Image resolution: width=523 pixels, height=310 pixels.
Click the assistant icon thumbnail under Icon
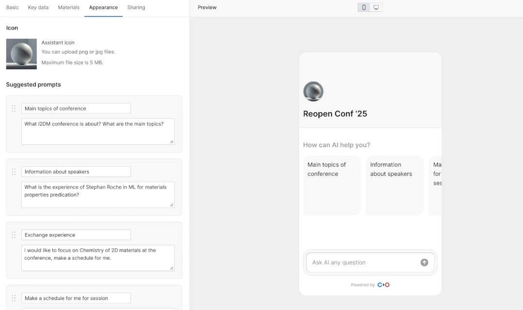click(x=21, y=54)
